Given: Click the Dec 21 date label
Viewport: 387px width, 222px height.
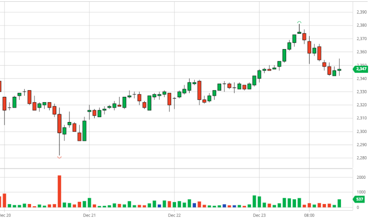Looking at the screenshot, I should (89, 215).
